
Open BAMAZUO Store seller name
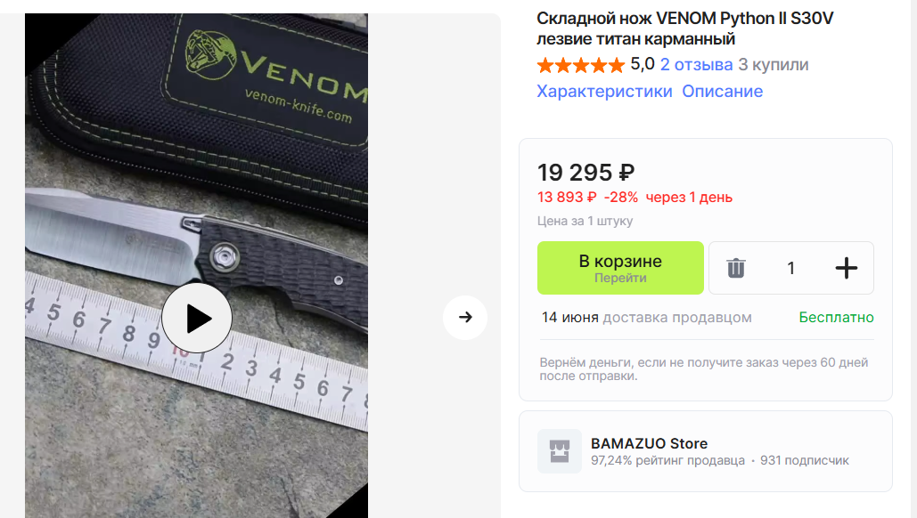[649, 443]
